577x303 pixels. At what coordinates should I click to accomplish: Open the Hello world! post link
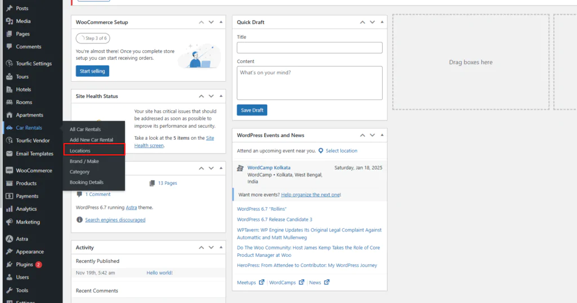click(159, 273)
